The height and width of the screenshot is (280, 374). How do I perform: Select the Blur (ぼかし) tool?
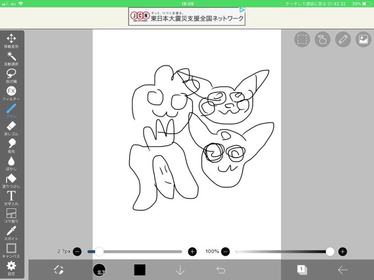point(11,163)
